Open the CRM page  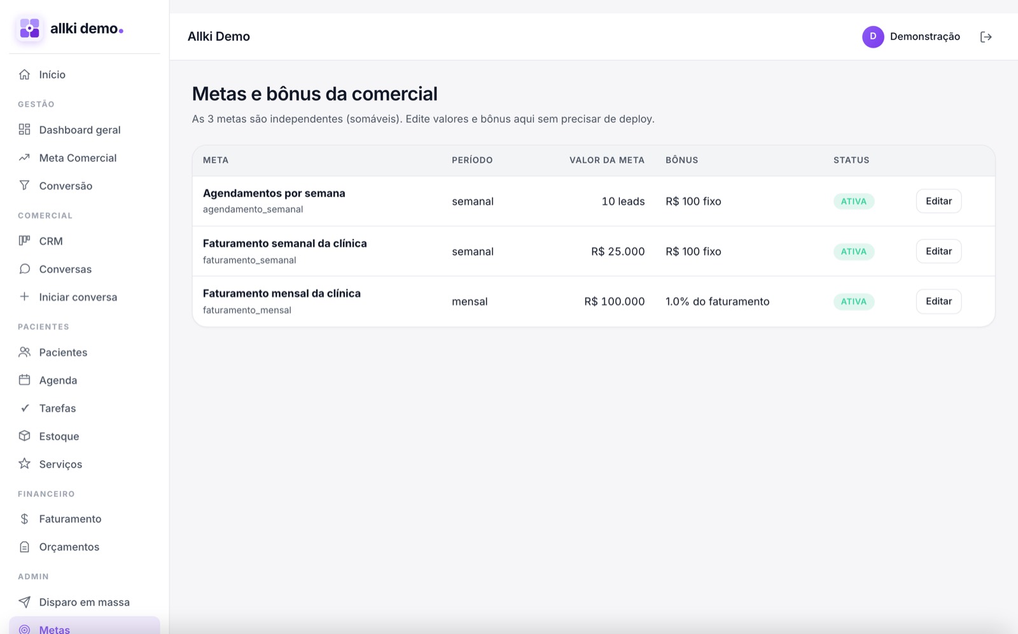pos(85,241)
